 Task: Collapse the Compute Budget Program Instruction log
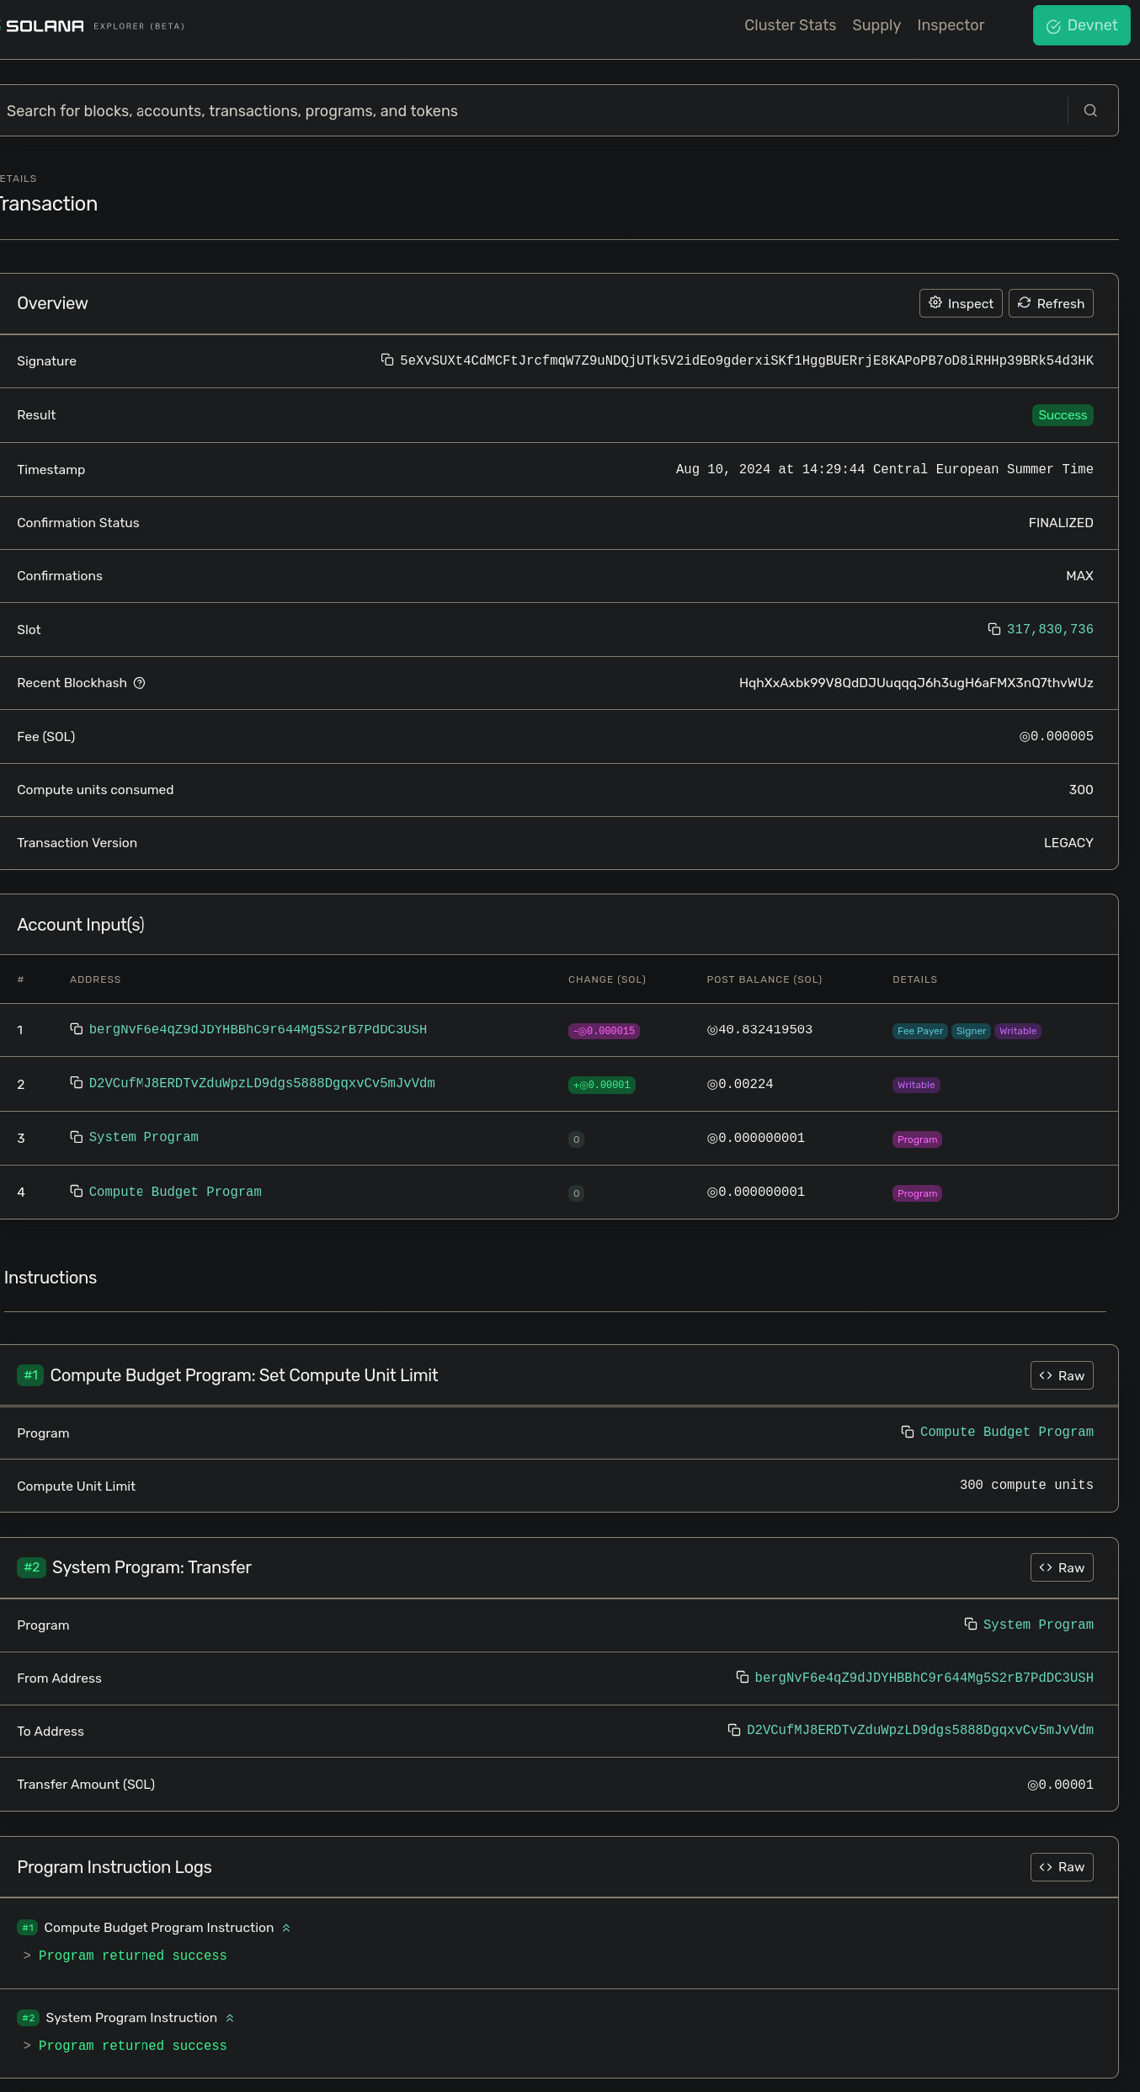[x=286, y=1928]
